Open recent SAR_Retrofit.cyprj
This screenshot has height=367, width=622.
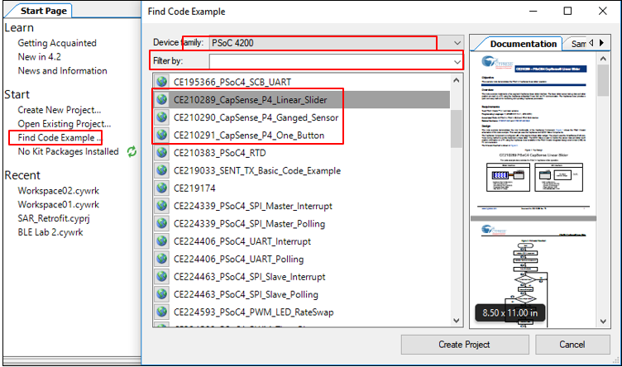coord(54,218)
